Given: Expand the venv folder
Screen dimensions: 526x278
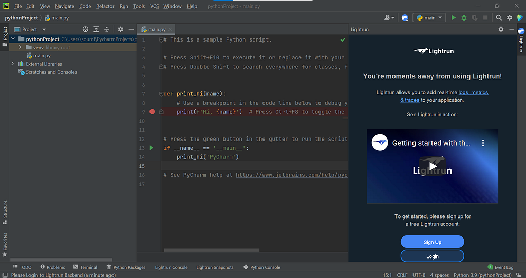Looking at the screenshot, I should click(20, 47).
